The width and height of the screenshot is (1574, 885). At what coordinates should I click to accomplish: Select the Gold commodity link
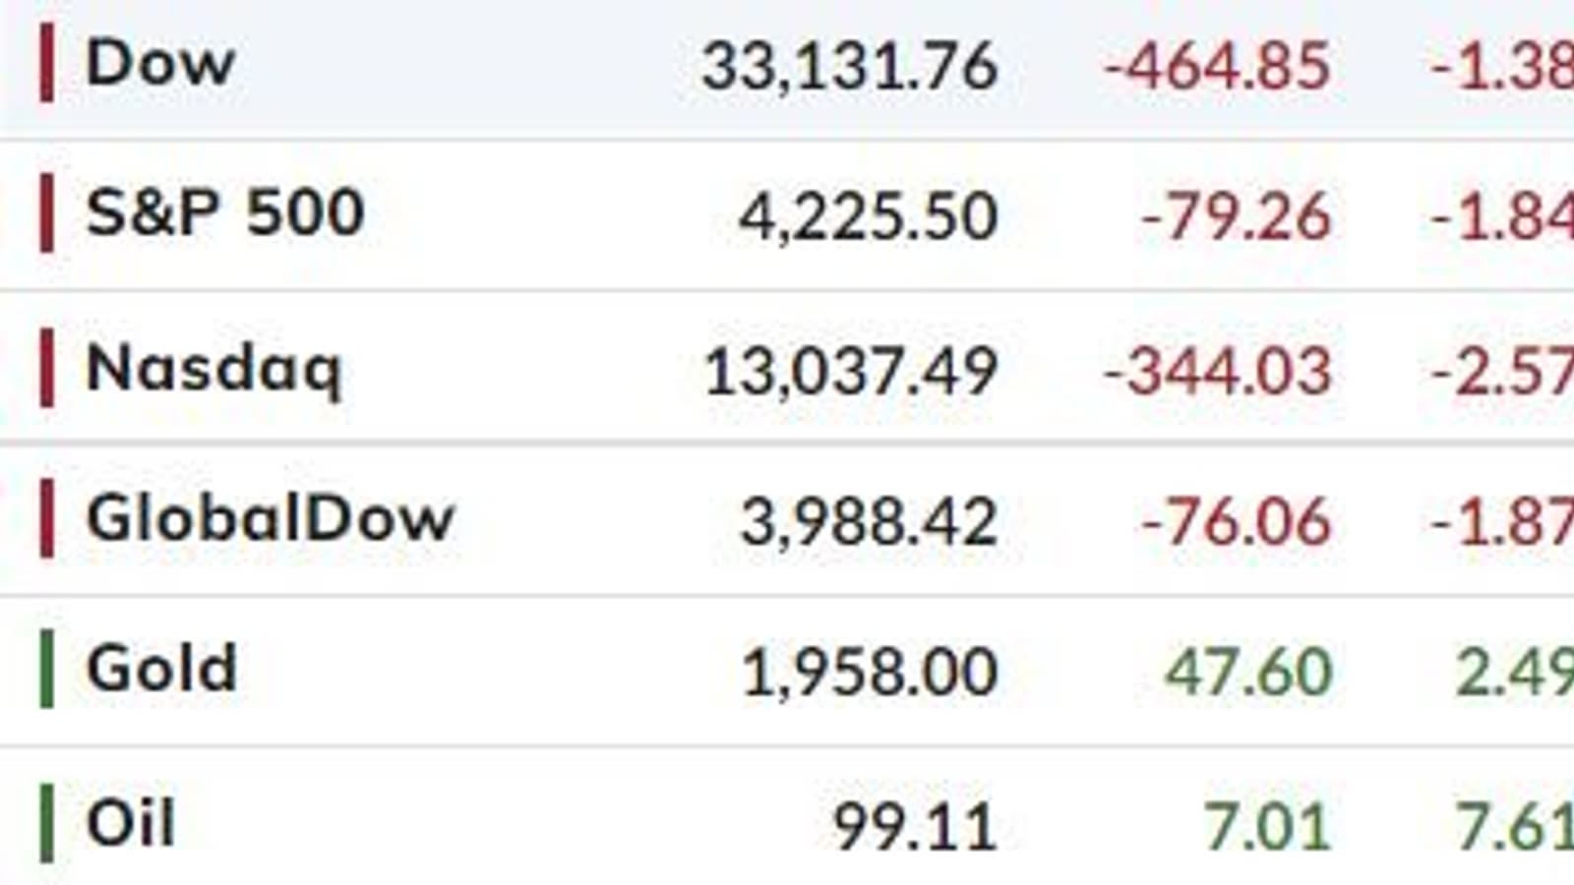(x=162, y=669)
